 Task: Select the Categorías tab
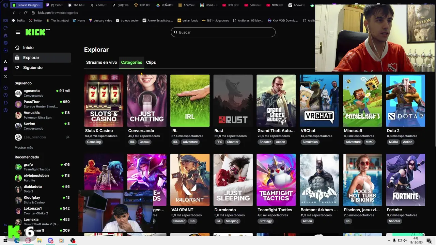131,62
